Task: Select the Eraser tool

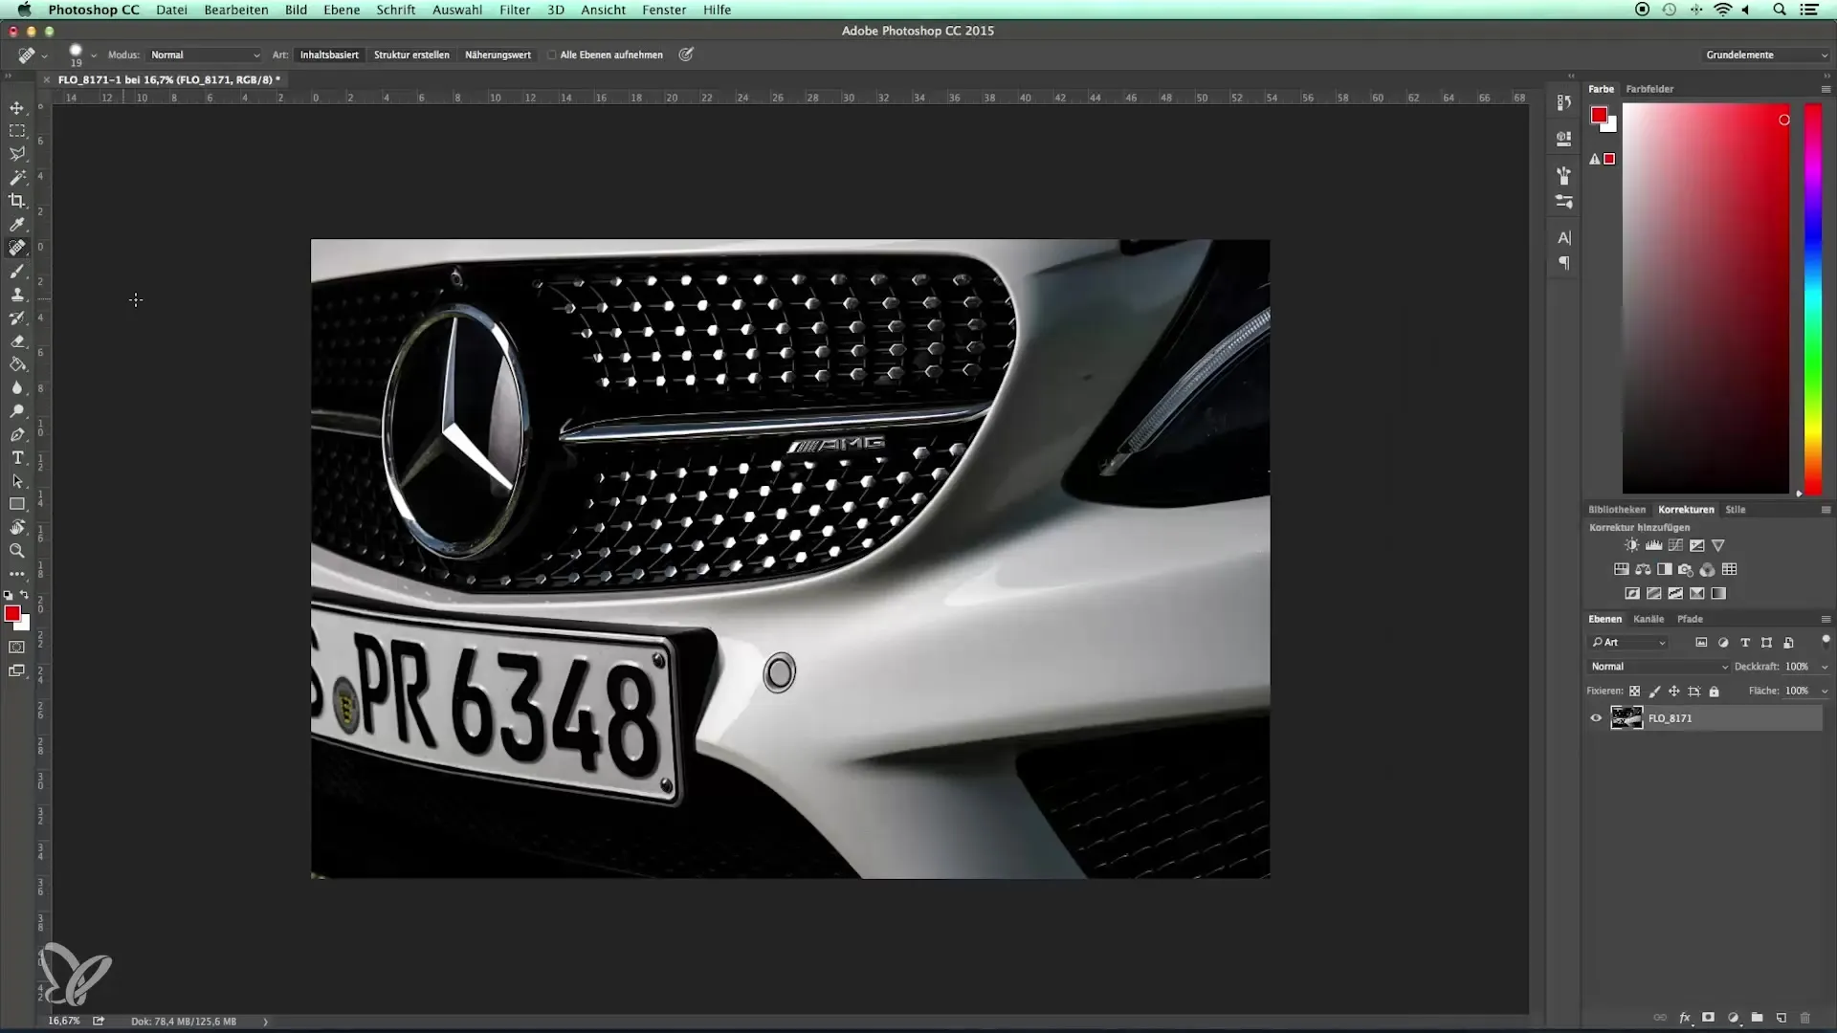Action: point(17,341)
